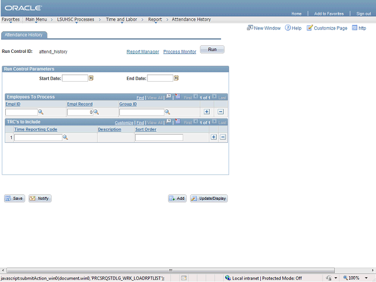
Task: Click the Save button
Action: click(x=15, y=199)
